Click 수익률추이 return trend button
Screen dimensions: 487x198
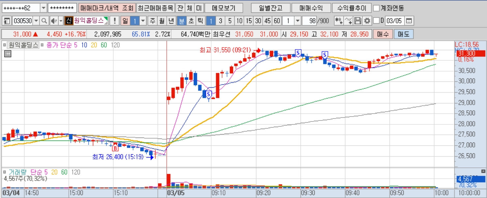352,8
